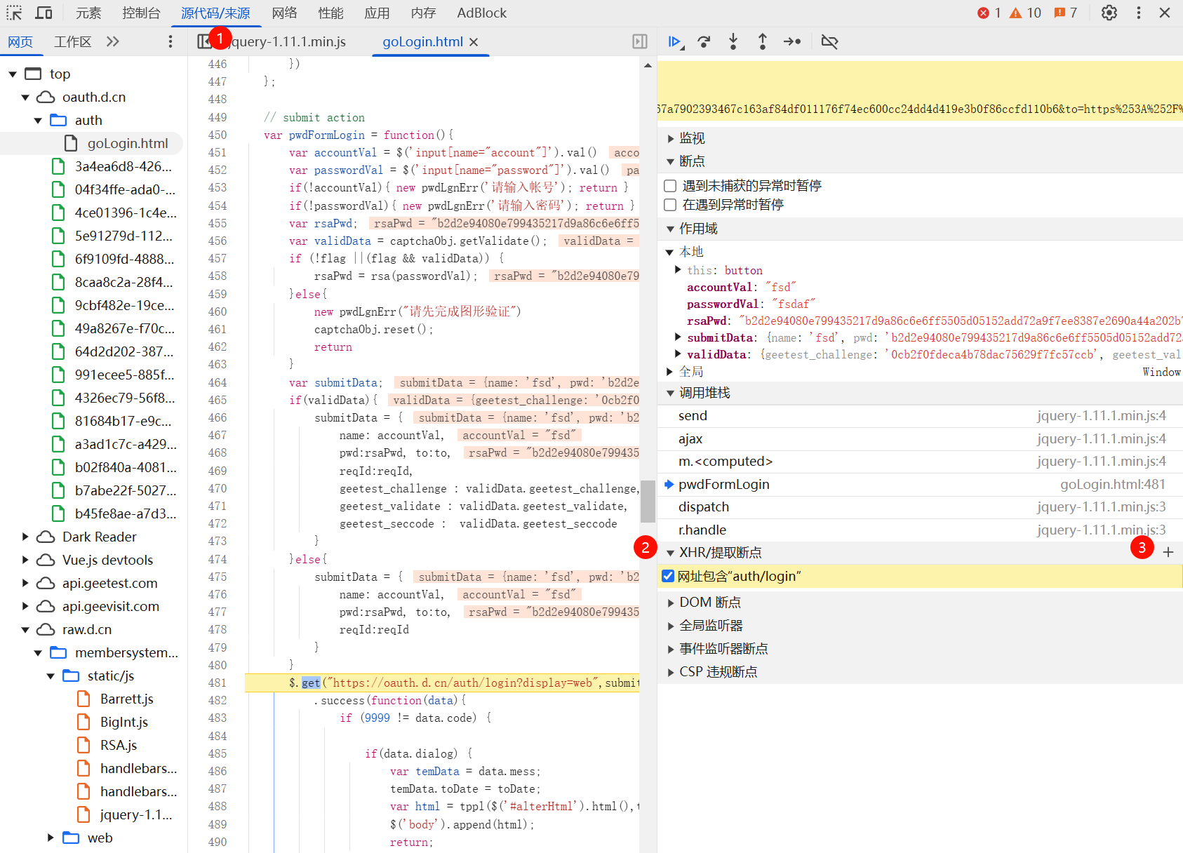Deactivate all breakpoints
Image resolution: width=1183 pixels, height=853 pixels.
tap(829, 42)
